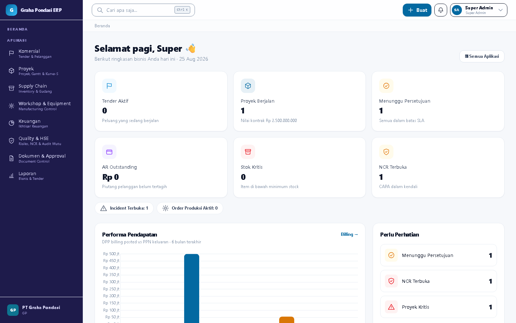This screenshot has height=323, width=516.
Task: Click the Quality & HSE shield icon
Action: 11,141
